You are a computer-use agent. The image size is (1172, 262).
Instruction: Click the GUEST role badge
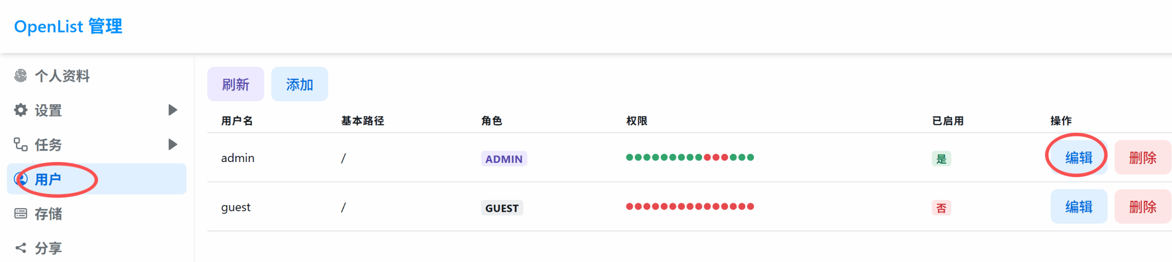click(502, 208)
